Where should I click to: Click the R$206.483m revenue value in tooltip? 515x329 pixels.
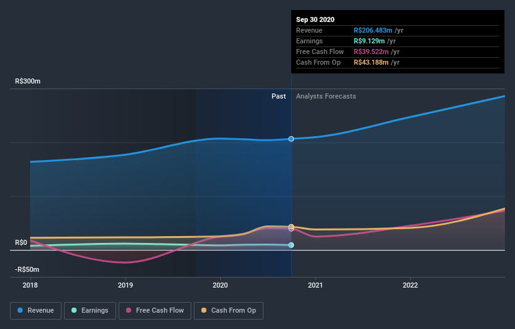tap(373, 30)
